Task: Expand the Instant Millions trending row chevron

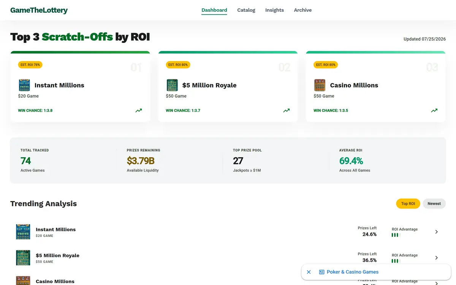Action: [x=436, y=232]
